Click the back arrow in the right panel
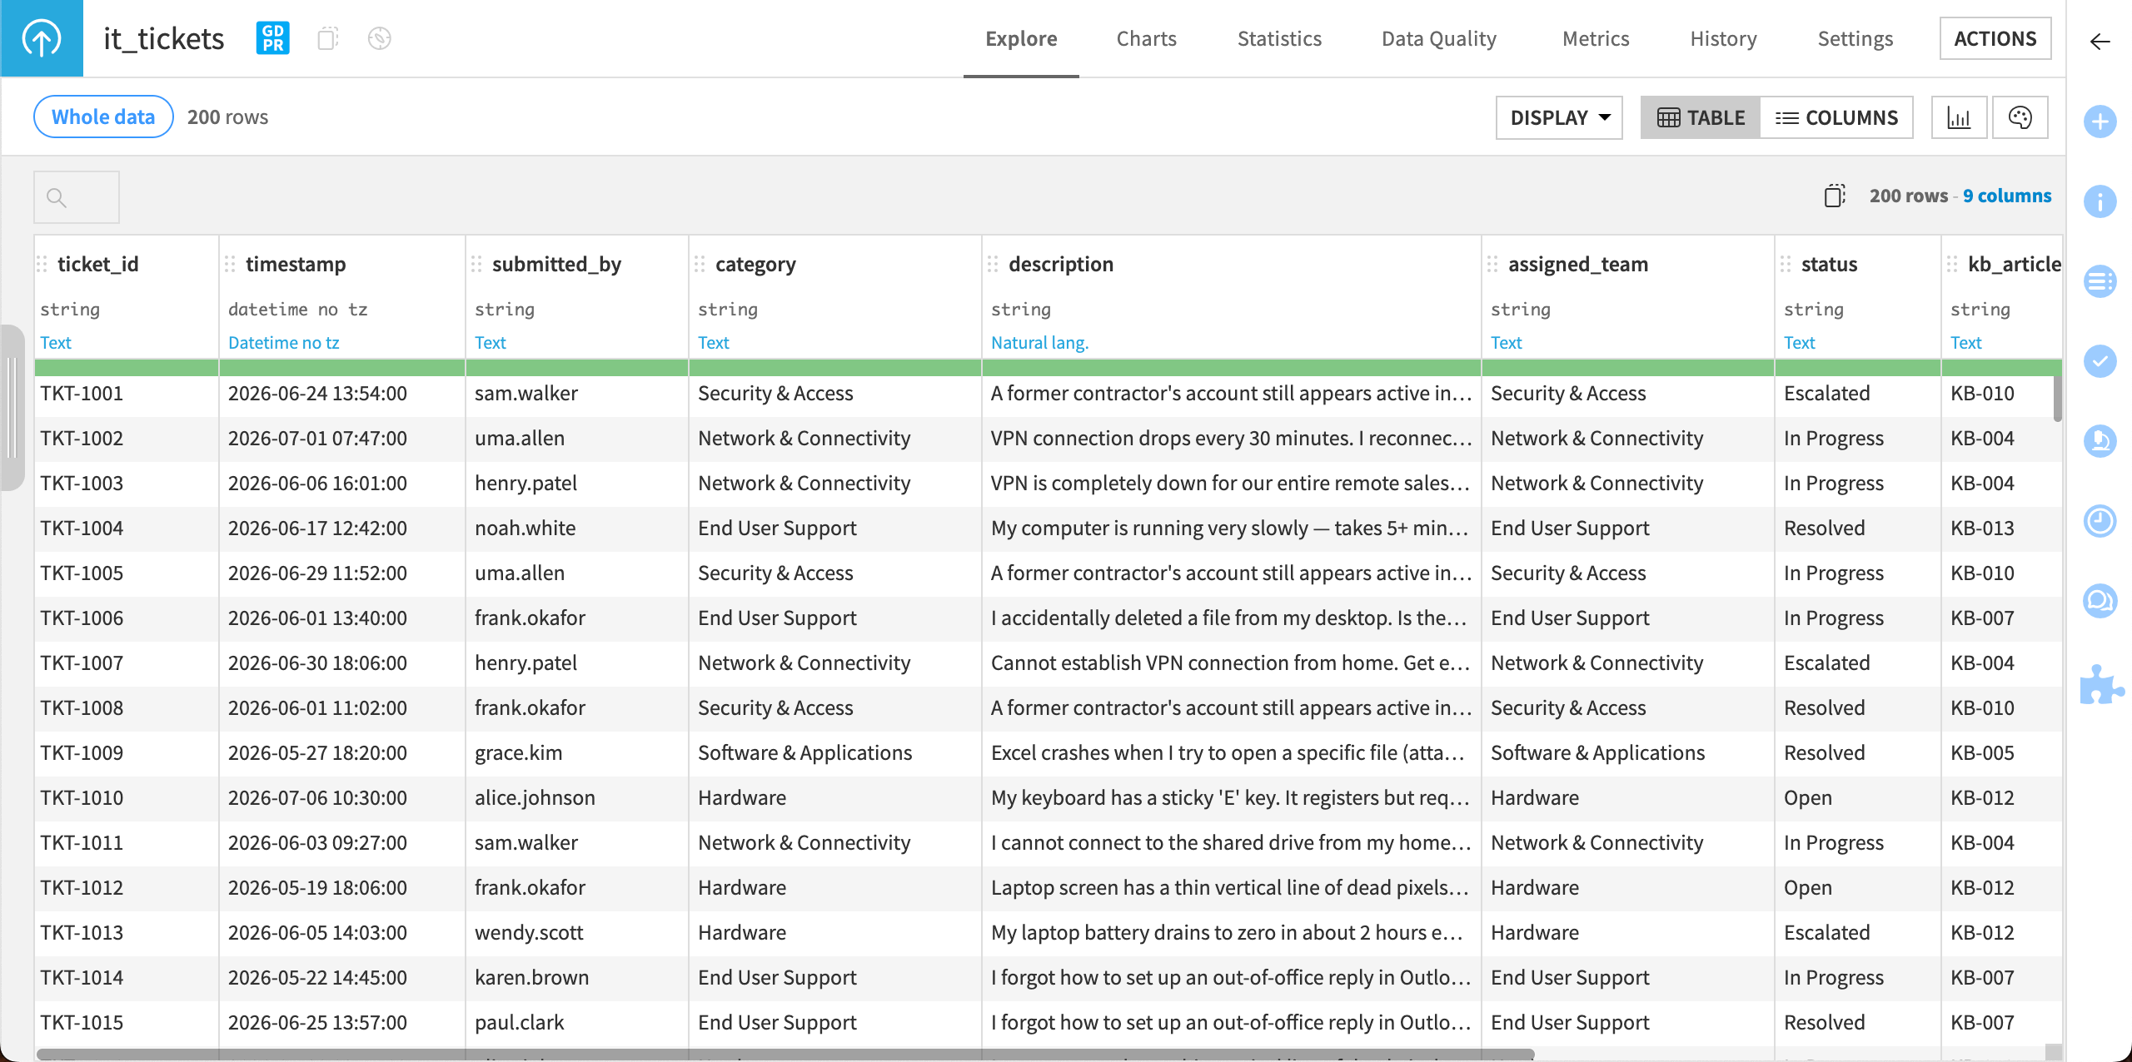Screen dimensions: 2132x1062 2100,42
